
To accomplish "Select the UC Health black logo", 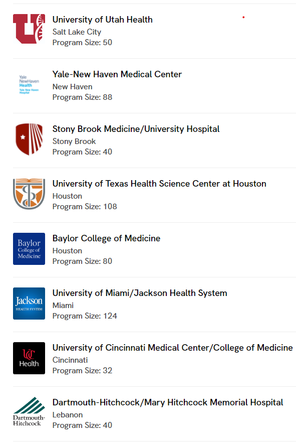I will coord(29,358).
